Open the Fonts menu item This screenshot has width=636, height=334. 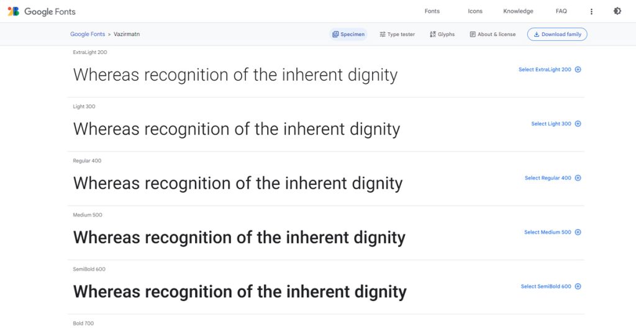click(432, 11)
